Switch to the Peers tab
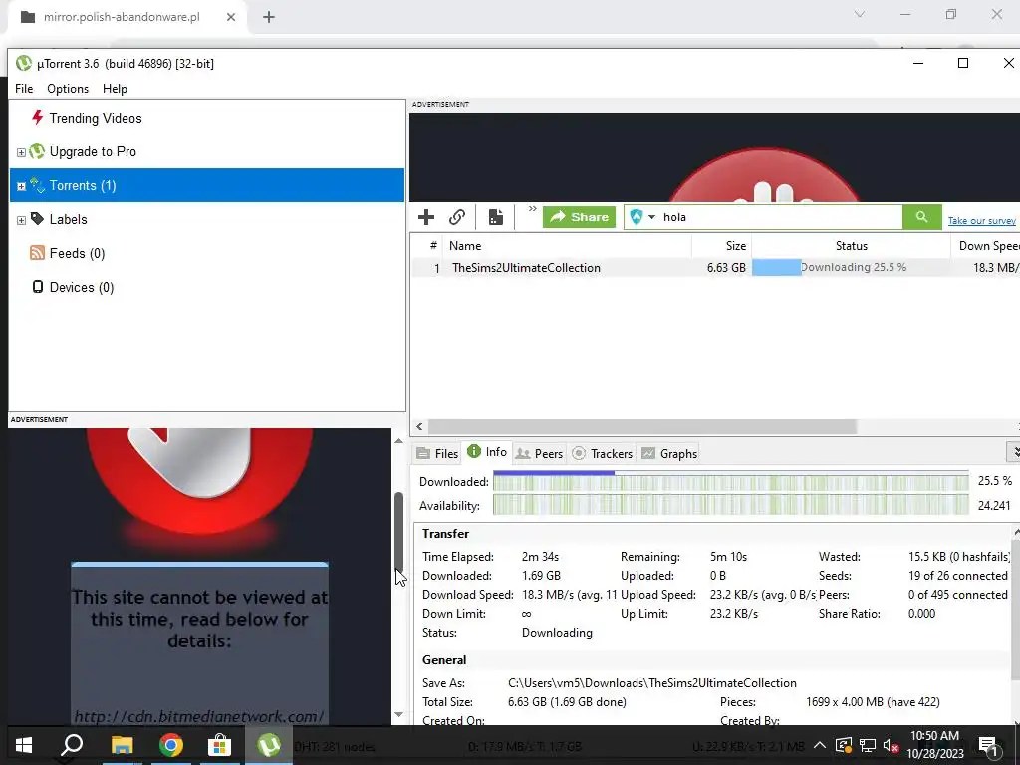Screen dimensions: 1020x765 pyautogui.click(x=539, y=453)
